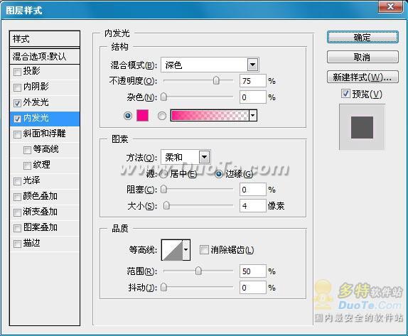This screenshot has width=408, height=336.
Task: Enable the 颜色叠加 checkbox
Action: pos(17,197)
